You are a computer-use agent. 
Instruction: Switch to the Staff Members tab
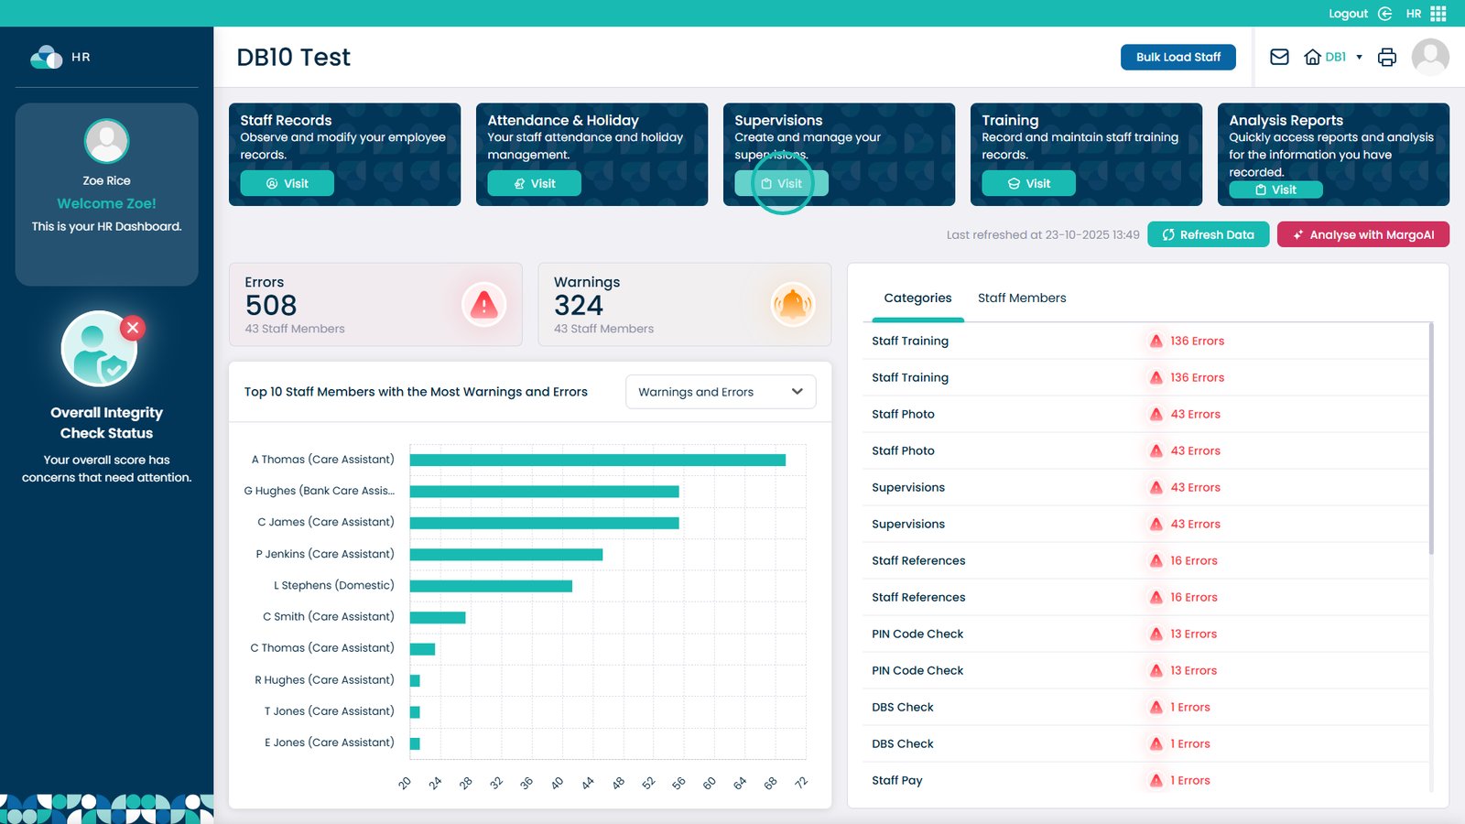click(1021, 298)
